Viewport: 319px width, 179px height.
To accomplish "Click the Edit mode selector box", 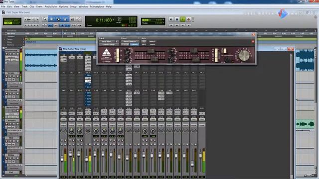I will [12, 21].
